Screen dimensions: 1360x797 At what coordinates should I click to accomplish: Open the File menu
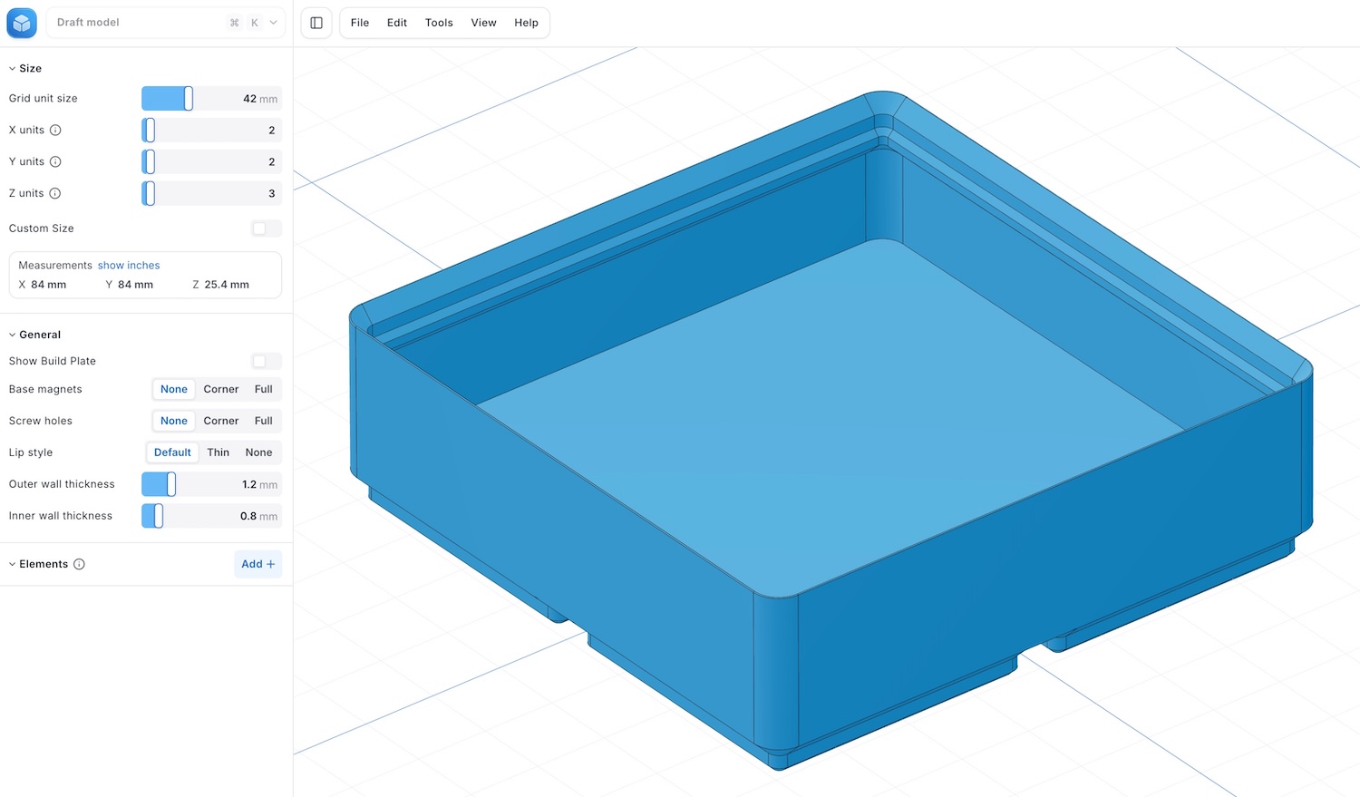[360, 23]
